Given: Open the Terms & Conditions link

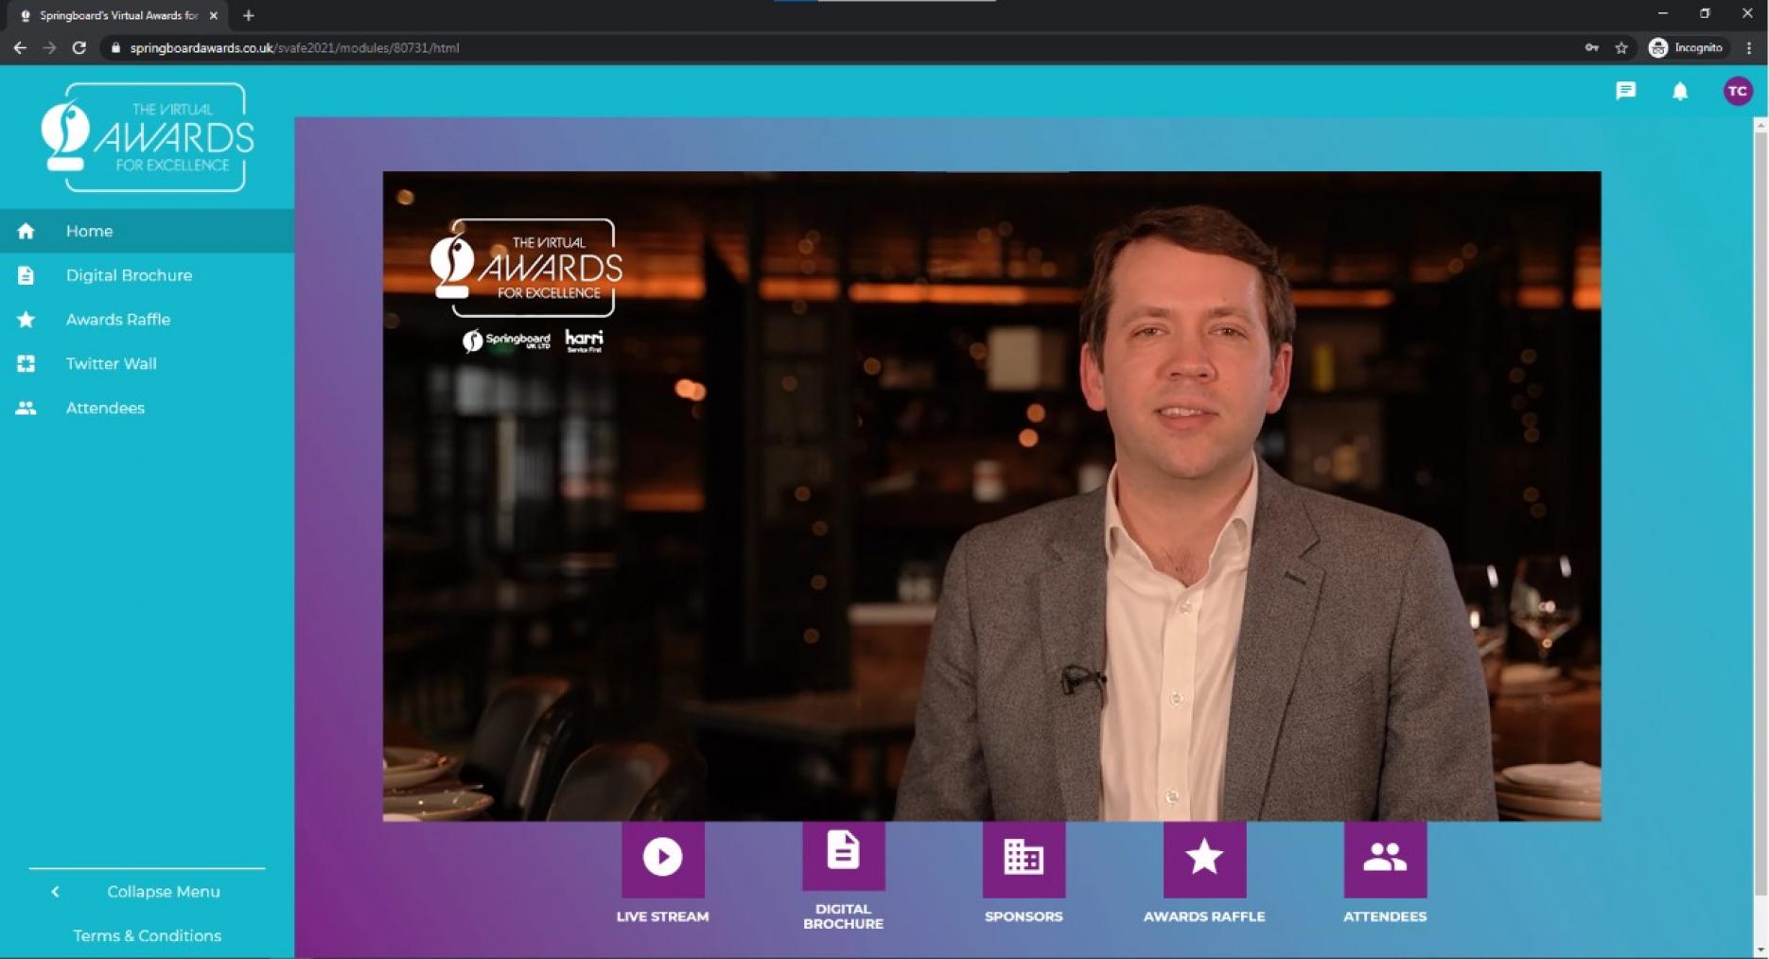Looking at the screenshot, I should pyautogui.click(x=148, y=935).
